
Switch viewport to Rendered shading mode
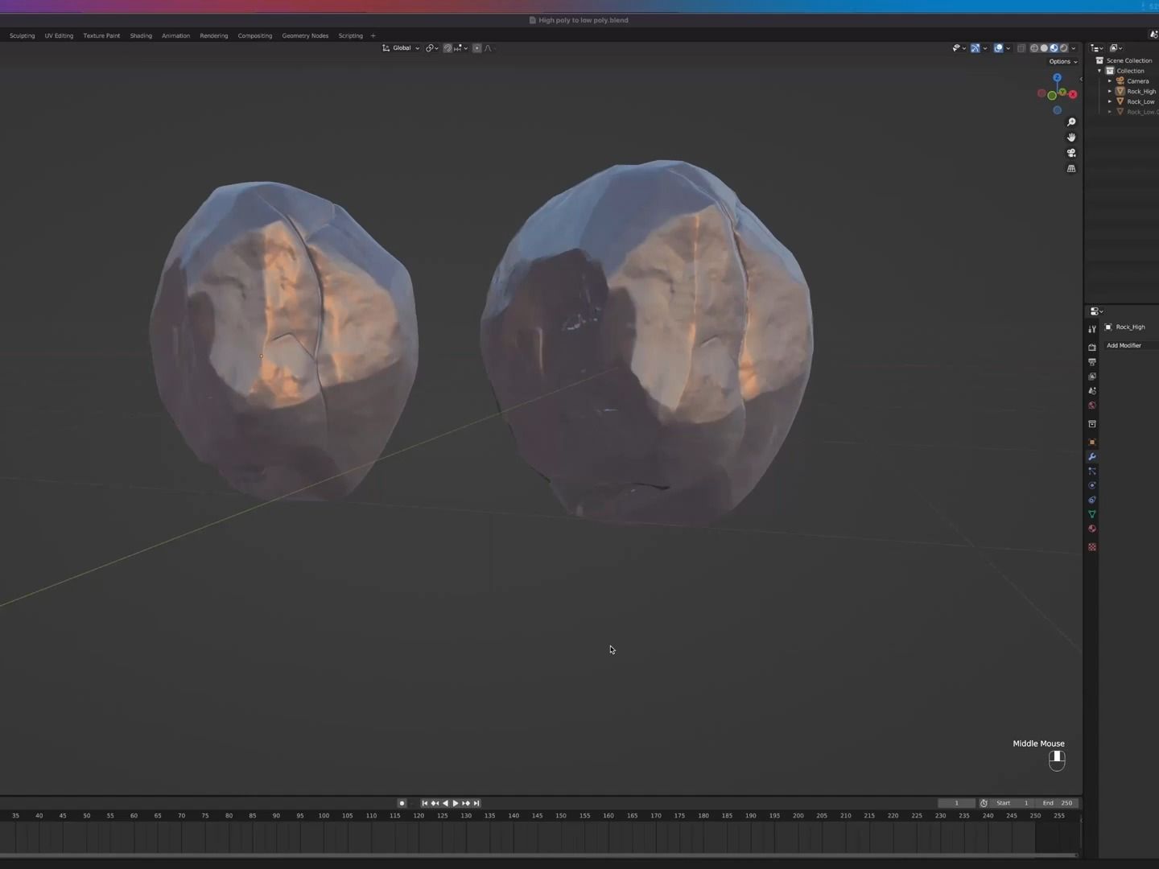click(x=1063, y=48)
